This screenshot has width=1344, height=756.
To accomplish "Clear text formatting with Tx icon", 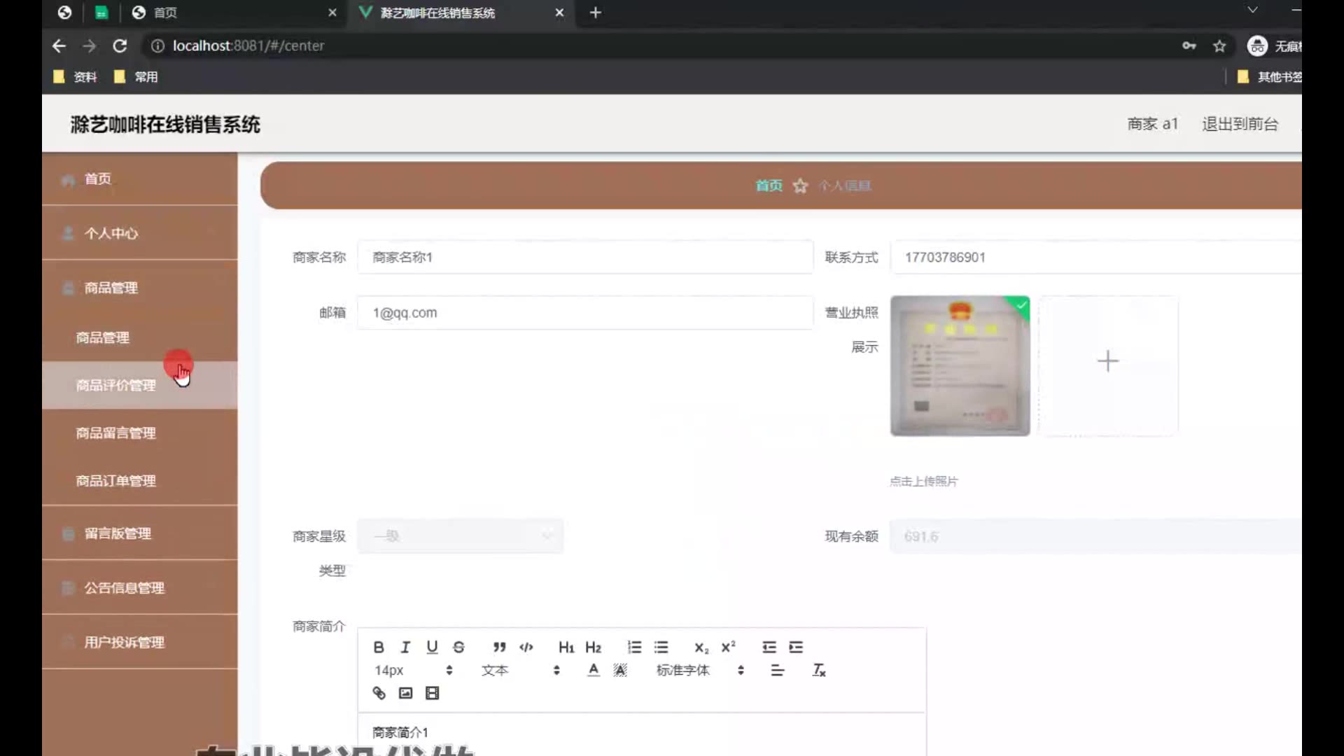I will tap(818, 670).
